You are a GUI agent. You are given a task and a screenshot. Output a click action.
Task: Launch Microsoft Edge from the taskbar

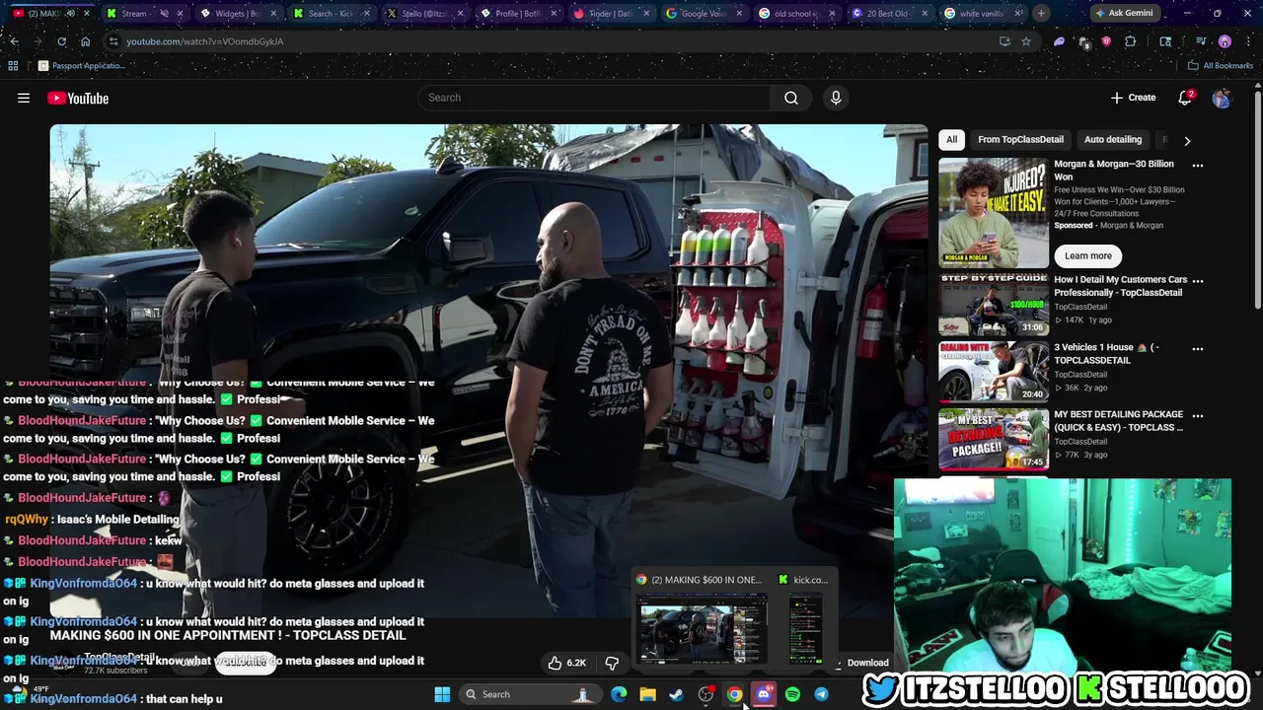pos(619,694)
